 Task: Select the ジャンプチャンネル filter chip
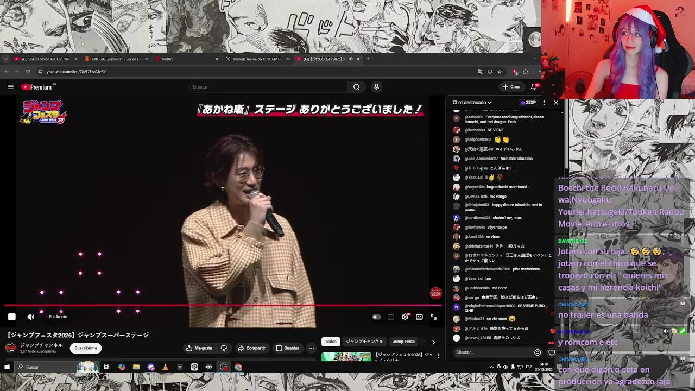click(364, 342)
